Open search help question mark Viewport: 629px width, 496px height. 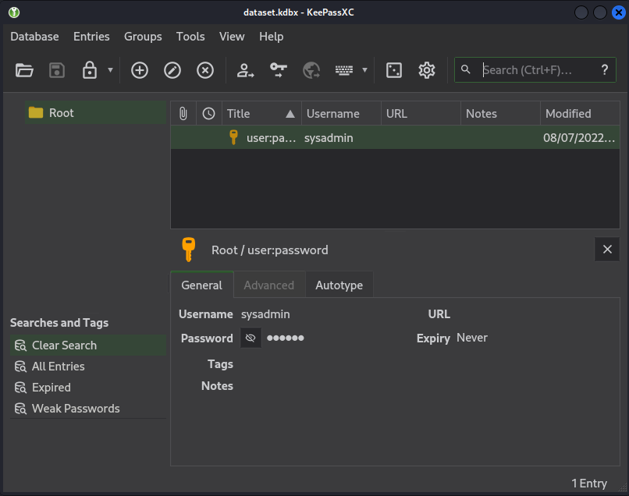[x=605, y=70]
